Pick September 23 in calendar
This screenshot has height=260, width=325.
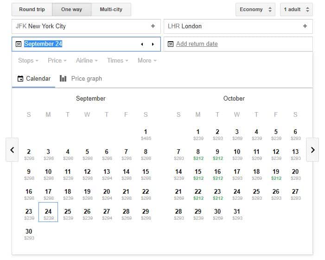[29, 214]
